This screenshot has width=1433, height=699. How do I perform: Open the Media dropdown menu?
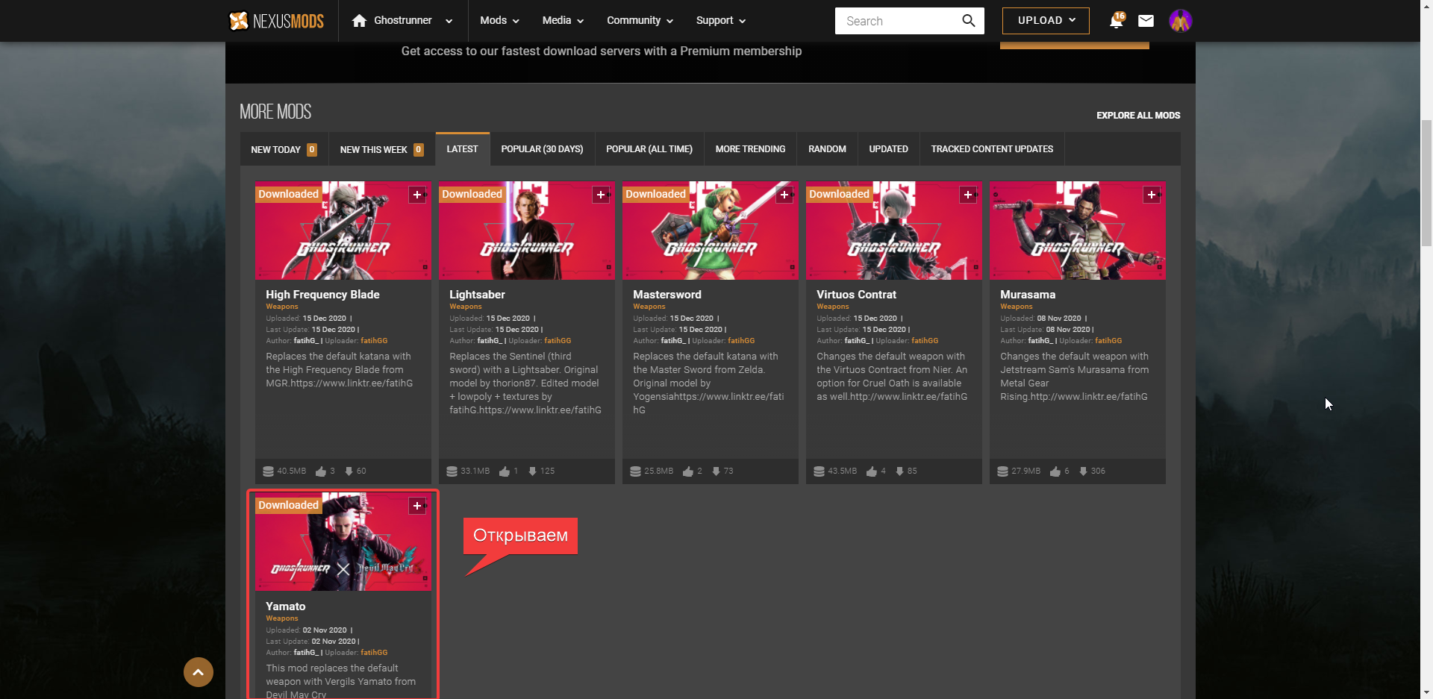click(563, 21)
